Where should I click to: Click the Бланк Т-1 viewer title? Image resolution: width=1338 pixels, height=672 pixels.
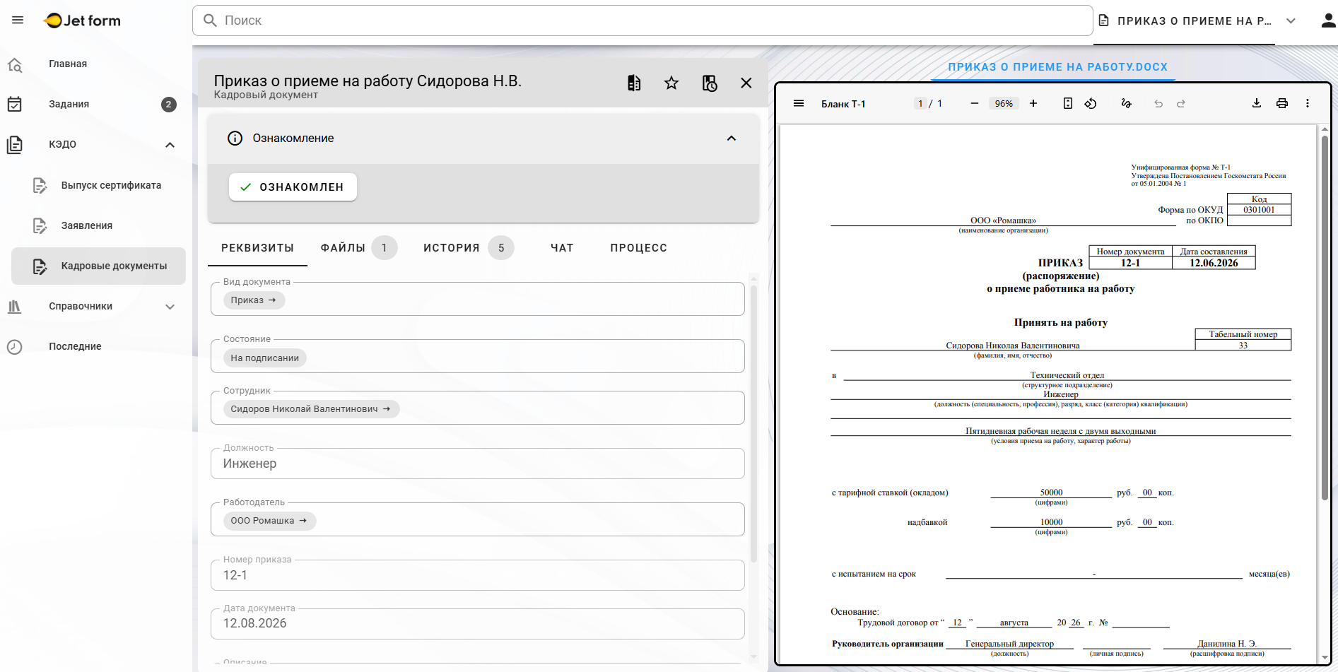(843, 104)
